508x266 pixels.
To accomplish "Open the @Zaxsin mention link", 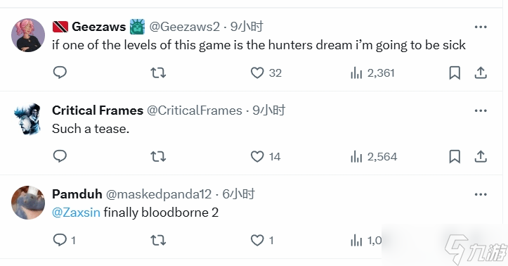I will coord(76,213).
